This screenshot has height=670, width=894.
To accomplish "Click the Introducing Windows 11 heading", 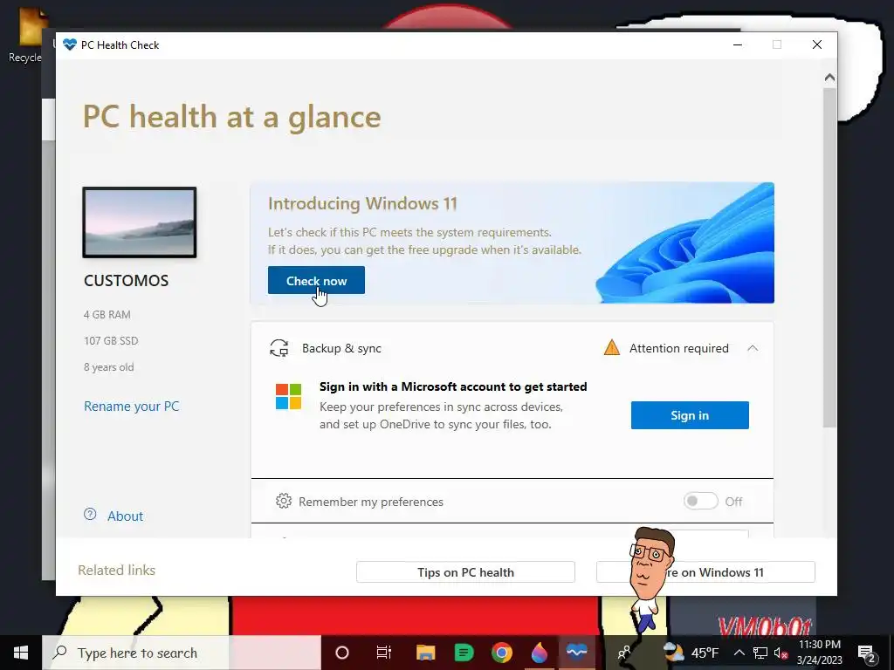I will pyautogui.click(x=362, y=203).
